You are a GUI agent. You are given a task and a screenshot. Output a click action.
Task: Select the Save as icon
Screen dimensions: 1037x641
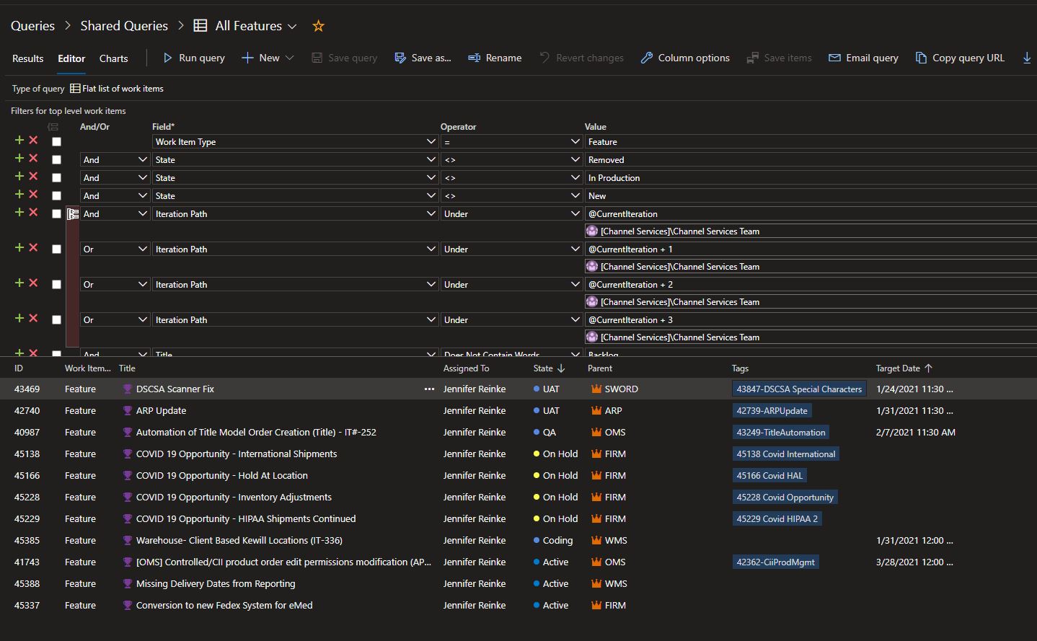pyautogui.click(x=400, y=58)
